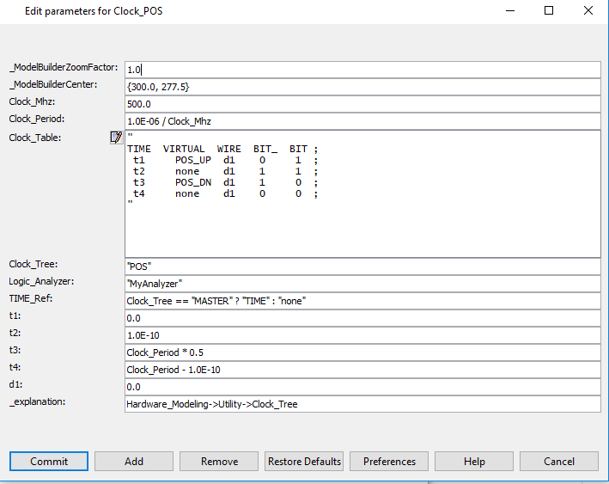609x484 pixels.
Task: Click the _ModelBuilderCenter input field
Action: pos(362,87)
